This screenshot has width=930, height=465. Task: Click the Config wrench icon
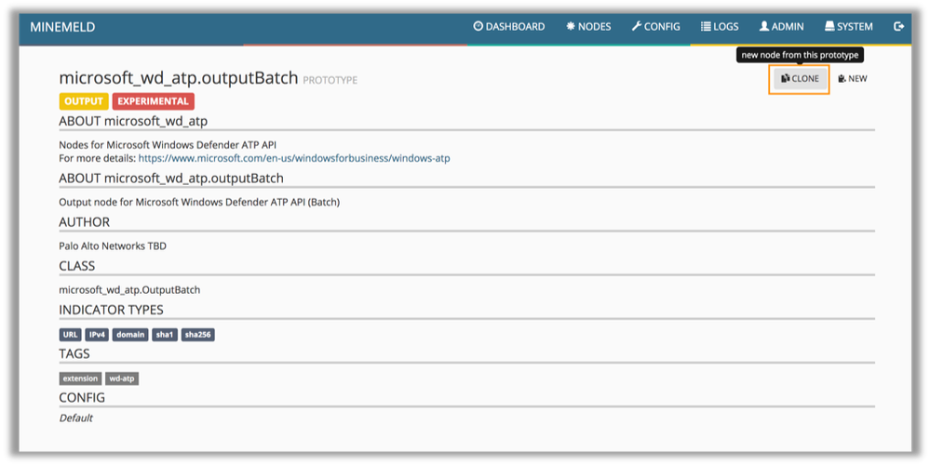point(637,27)
